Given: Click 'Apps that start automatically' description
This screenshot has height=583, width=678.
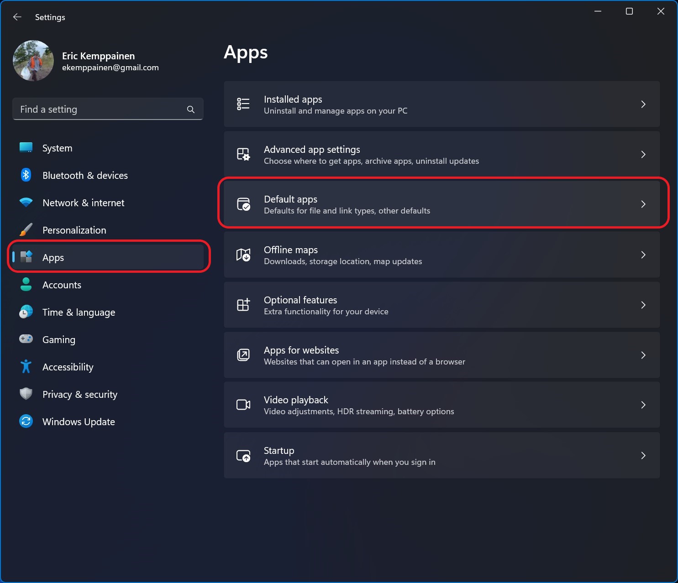Looking at the screenshot, I should coord(350,462).
